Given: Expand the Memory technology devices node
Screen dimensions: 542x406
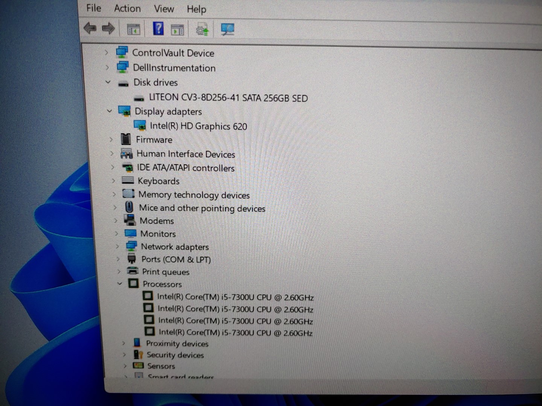Looking at the screenshot, I should click(x=114, y=194).
